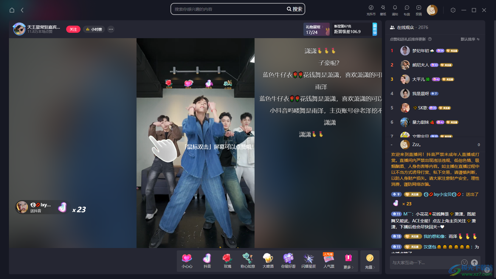Viewport: 496px width, 279px height.
Task: Send the 抖音 gift
Action: (207, 261)
